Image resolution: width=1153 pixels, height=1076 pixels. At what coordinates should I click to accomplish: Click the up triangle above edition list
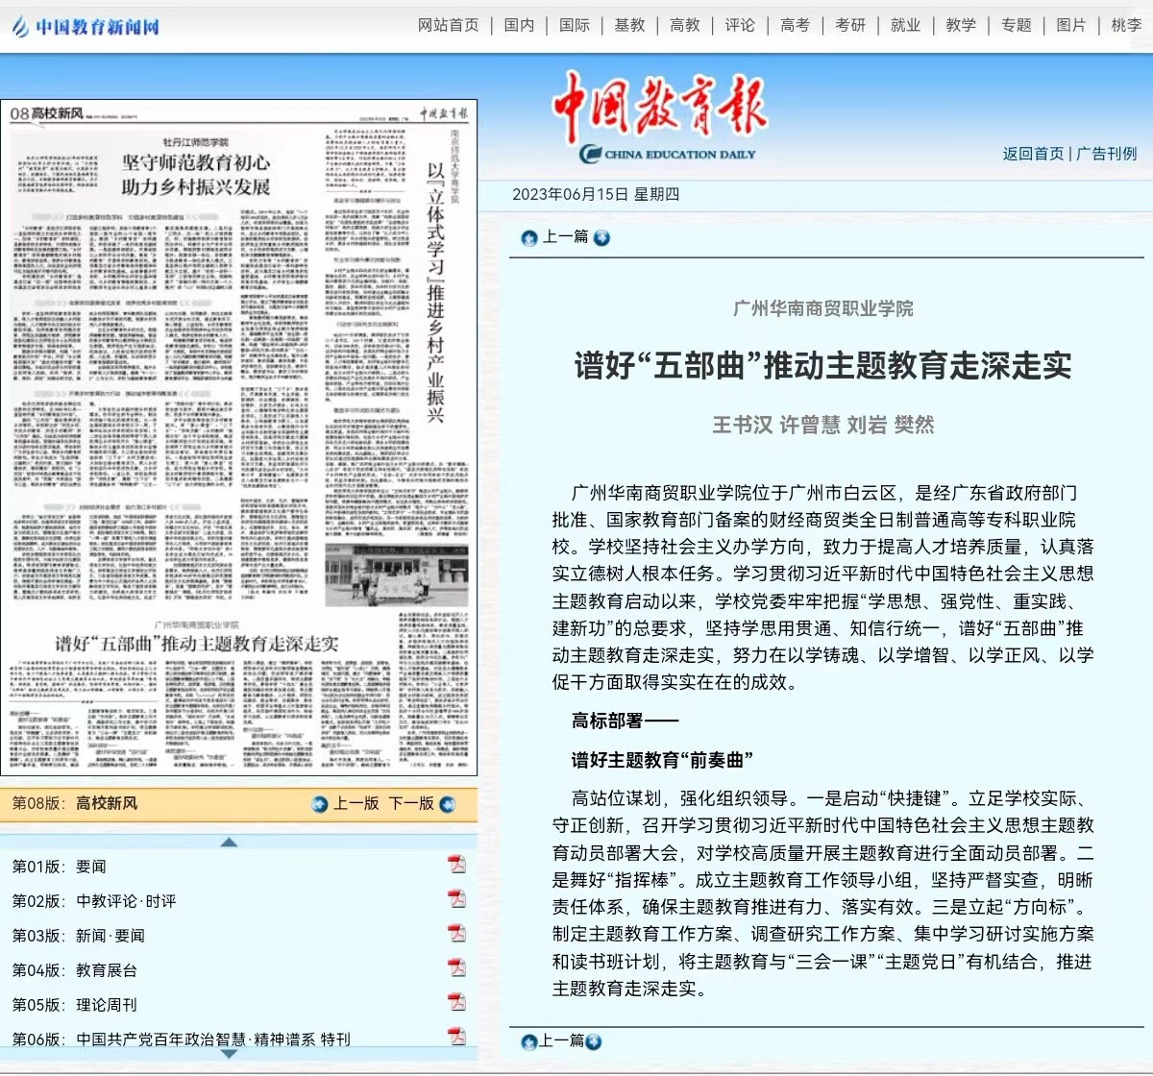[228, 841]
